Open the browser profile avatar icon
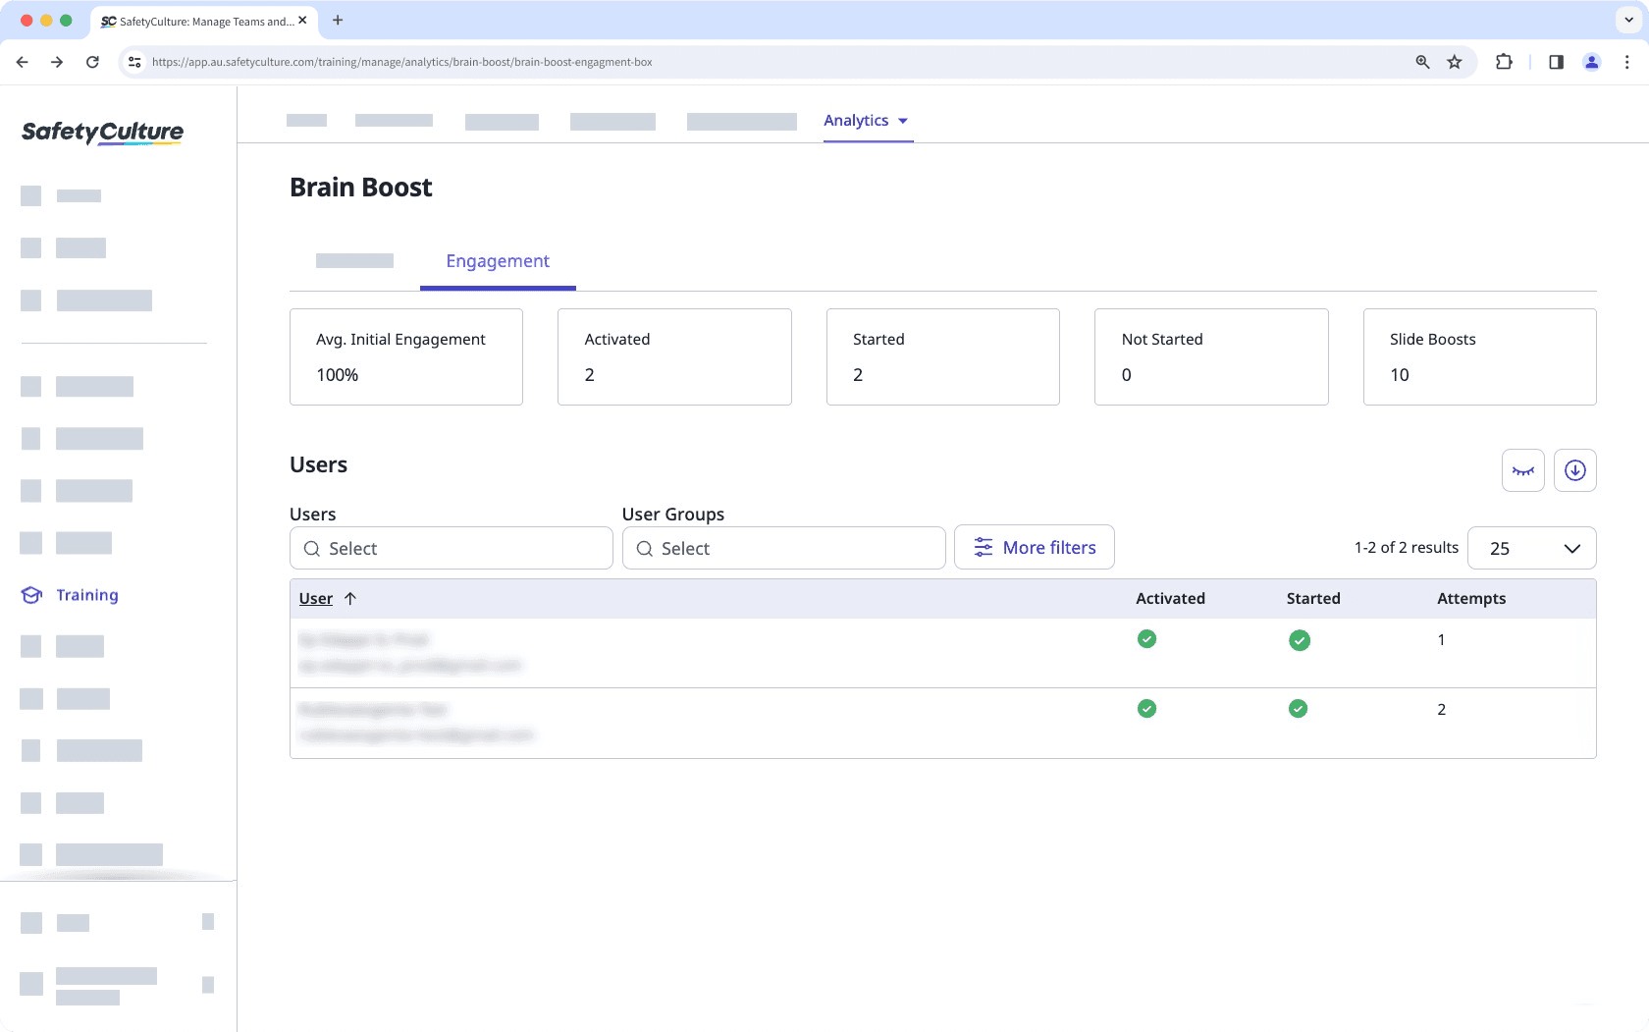 pyautogui.click(x=1591, y=61)
